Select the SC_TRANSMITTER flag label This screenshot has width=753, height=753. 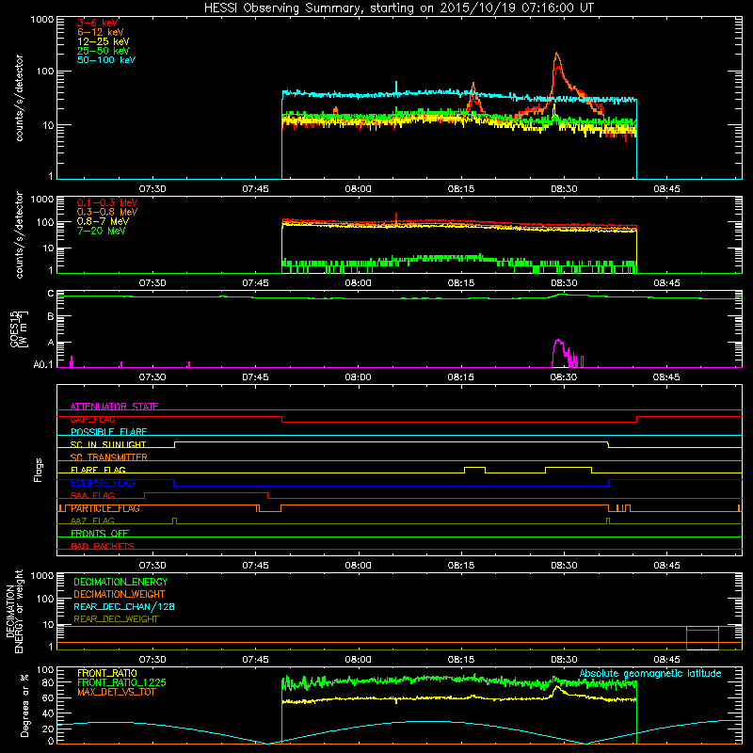(108, 457)
